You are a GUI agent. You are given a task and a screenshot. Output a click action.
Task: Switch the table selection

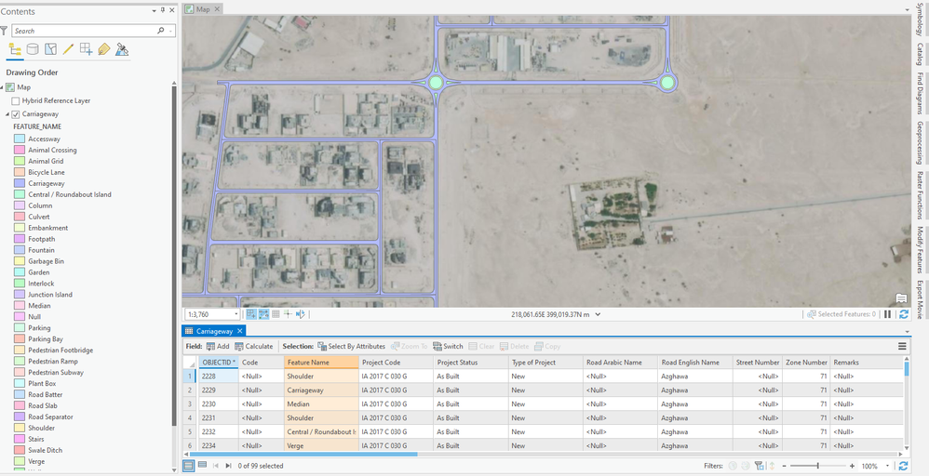(x=448, y=347)
